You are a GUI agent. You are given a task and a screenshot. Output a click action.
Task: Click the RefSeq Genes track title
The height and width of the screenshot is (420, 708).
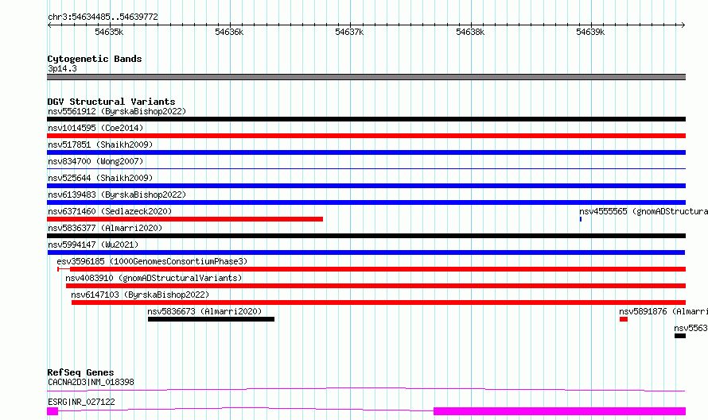tap(80, 372)
